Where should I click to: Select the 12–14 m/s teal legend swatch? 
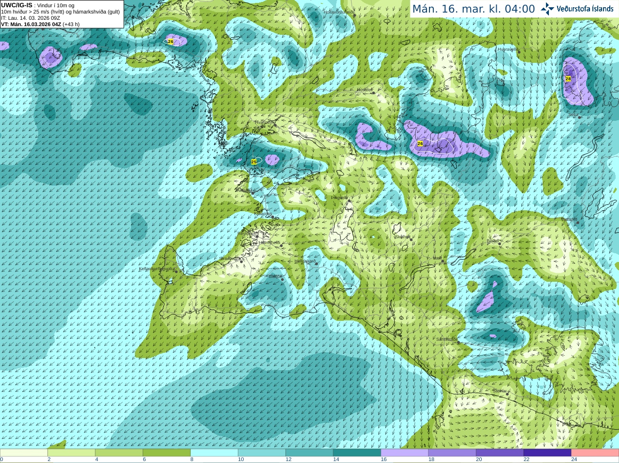pos(309,453)
